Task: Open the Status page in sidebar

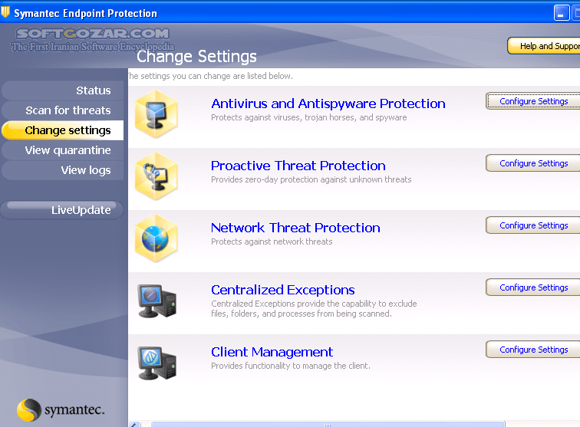Action: (62, 90)
